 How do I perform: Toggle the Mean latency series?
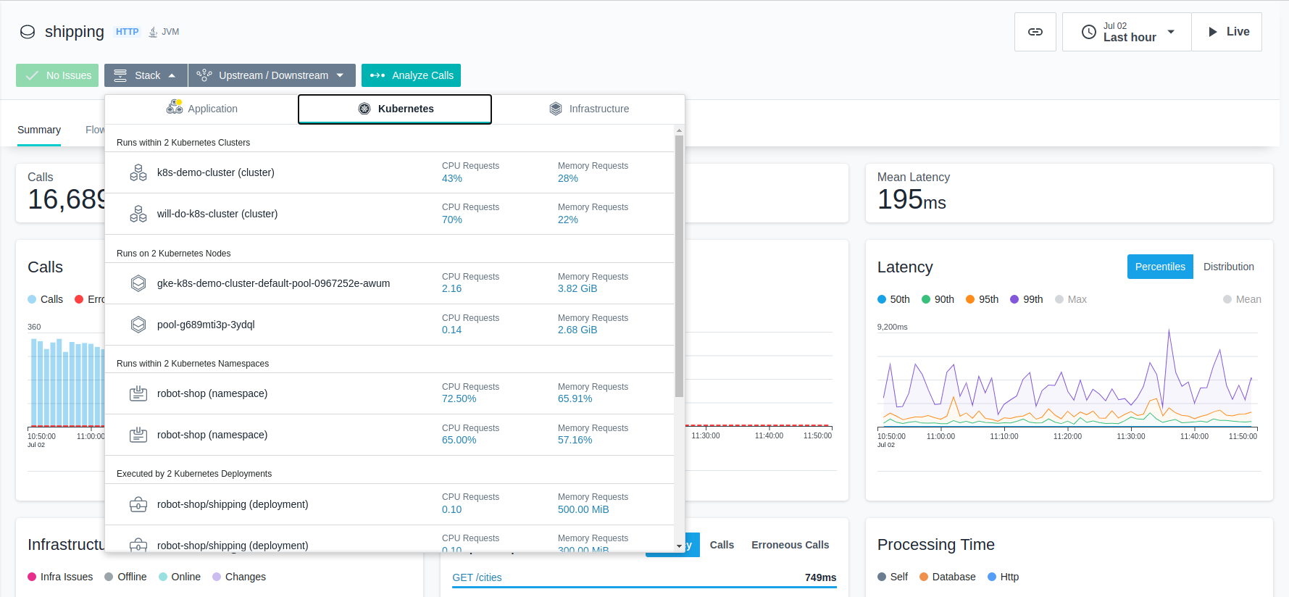coord(1242,299)
